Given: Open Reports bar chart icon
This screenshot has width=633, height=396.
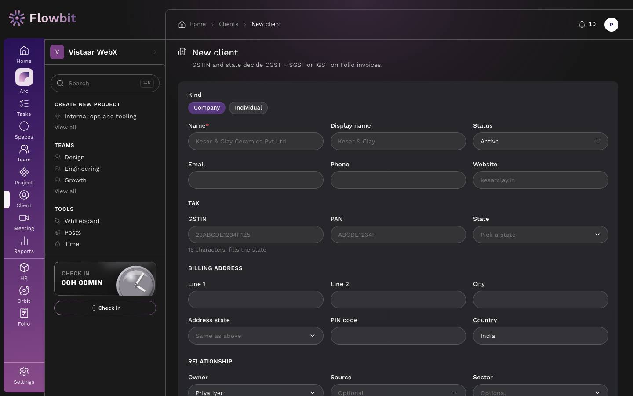Looking at the screenshot, I should (24, 241).
